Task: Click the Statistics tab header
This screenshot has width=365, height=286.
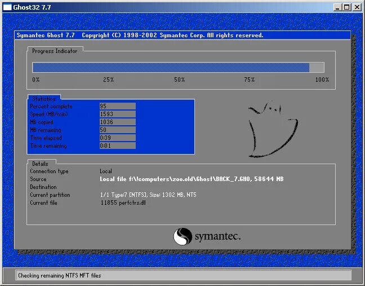Action: point(44,99)
